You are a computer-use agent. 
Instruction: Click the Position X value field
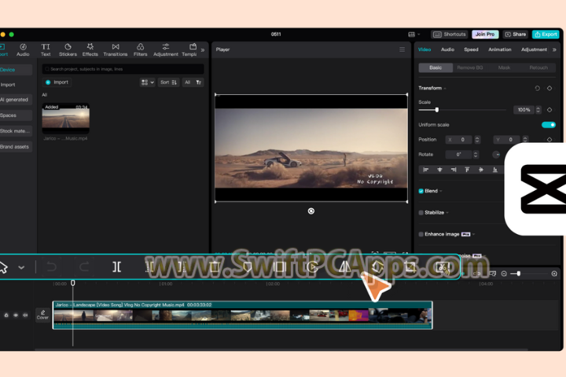[x=459, y=140]
